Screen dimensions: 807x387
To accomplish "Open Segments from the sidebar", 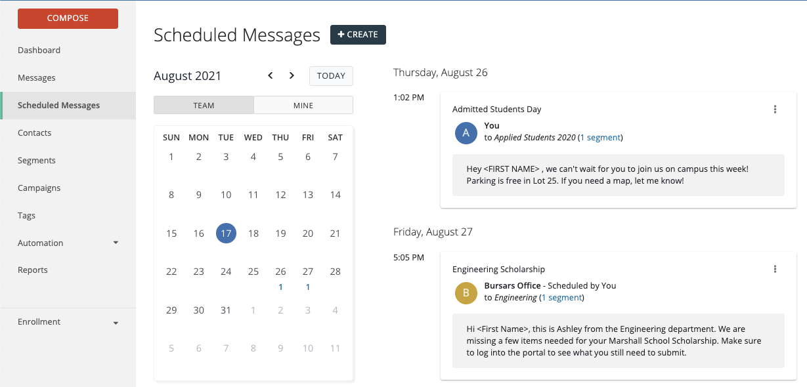I will [x=37, y=161].
